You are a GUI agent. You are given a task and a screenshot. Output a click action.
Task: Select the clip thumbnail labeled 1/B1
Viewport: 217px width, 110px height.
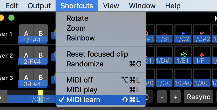tap(164, 33)
